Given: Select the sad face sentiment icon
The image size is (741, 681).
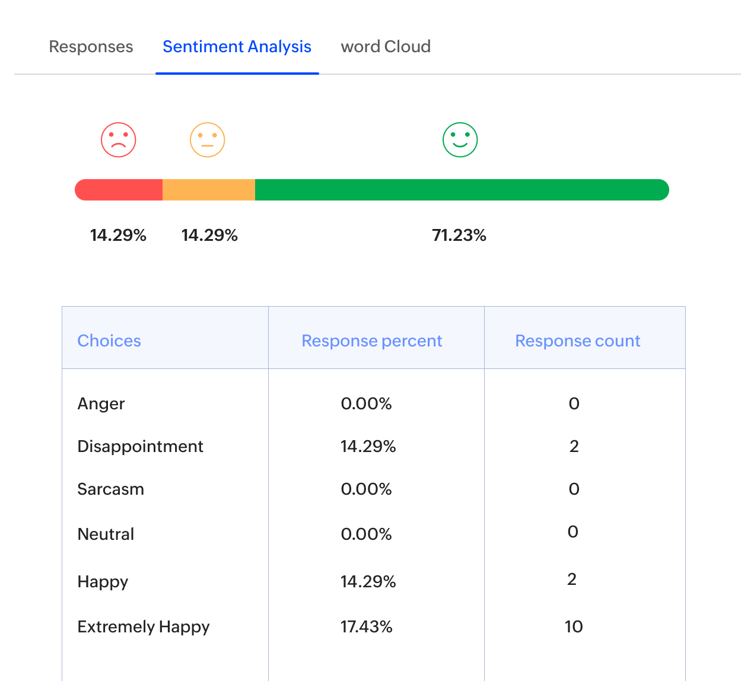Looking at the screenshot, I should click(119, 139).
